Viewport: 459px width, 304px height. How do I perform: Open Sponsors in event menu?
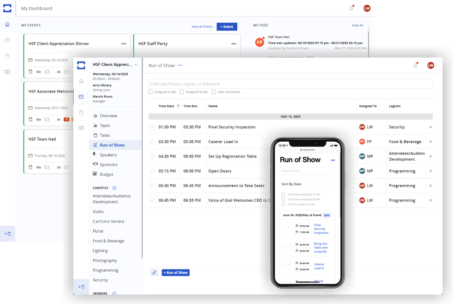click(109, 165)
